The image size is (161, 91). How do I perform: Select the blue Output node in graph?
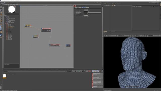pos(68,45)
